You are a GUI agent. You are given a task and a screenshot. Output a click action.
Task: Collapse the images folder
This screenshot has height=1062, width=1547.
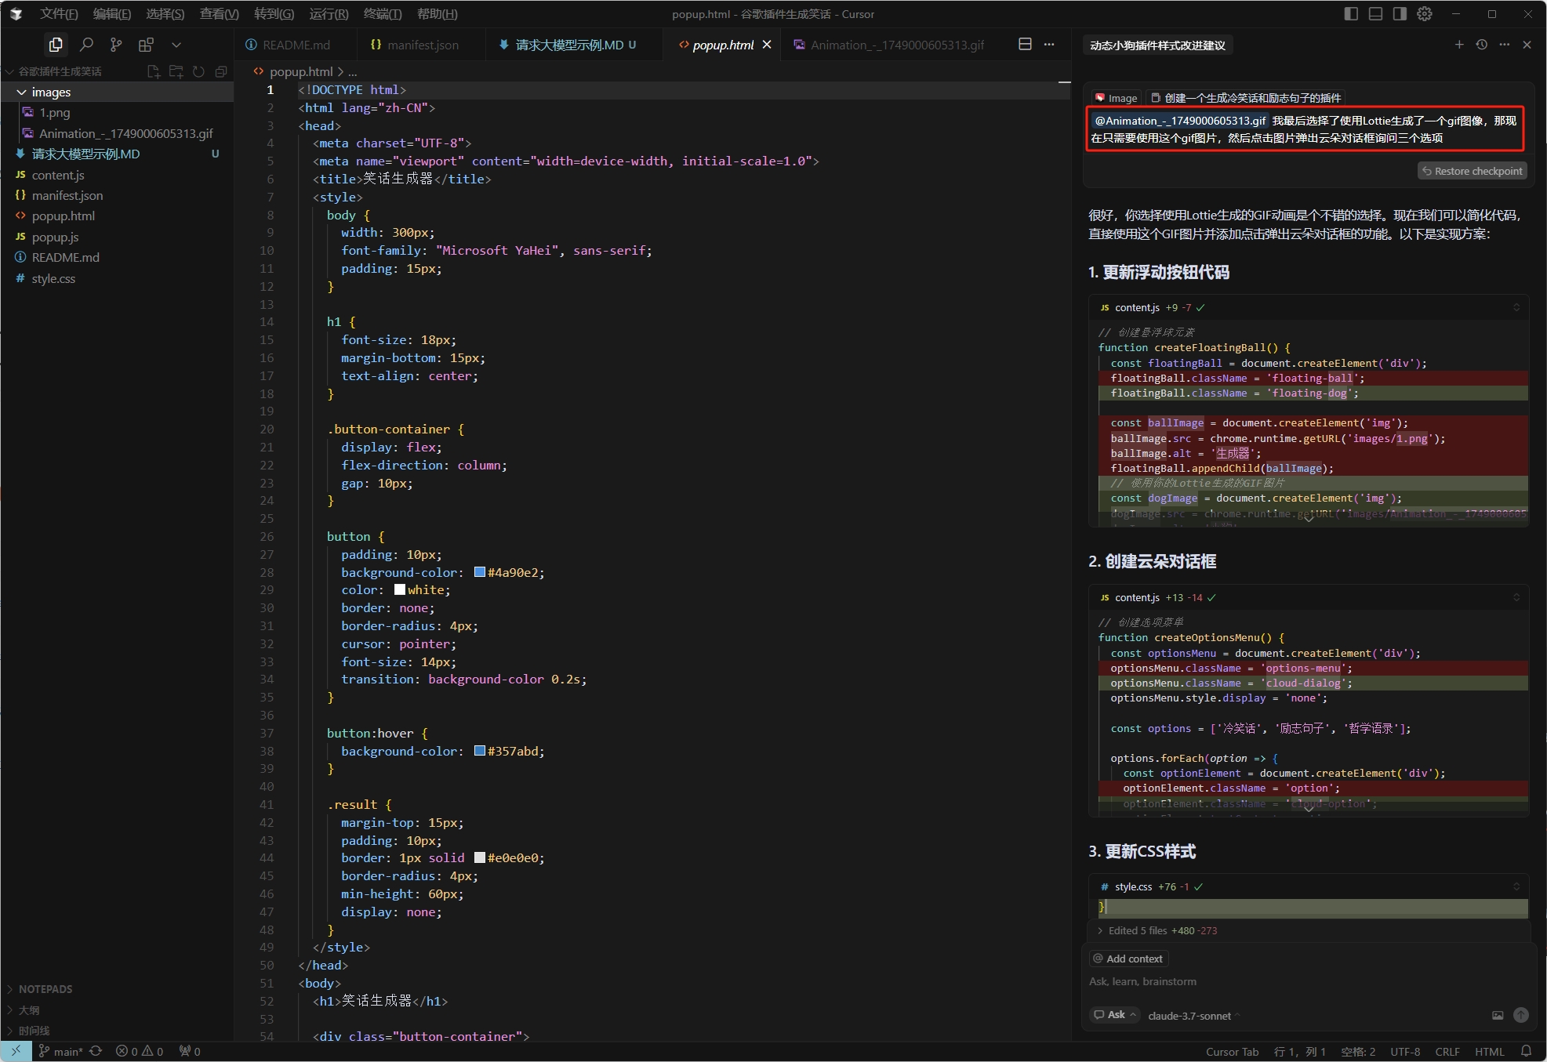pyautogui.click(x=22, y=92)
